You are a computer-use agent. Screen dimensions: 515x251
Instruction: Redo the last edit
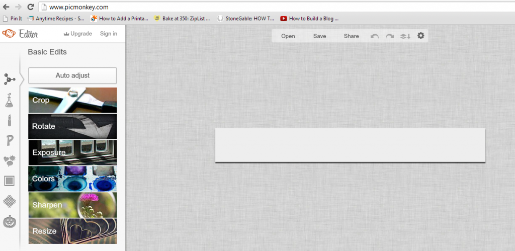[390, 36]
